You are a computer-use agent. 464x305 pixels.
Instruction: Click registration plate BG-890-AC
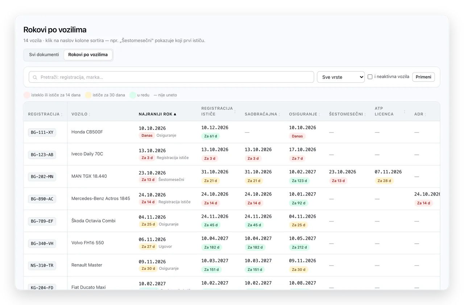pos(42,199)
